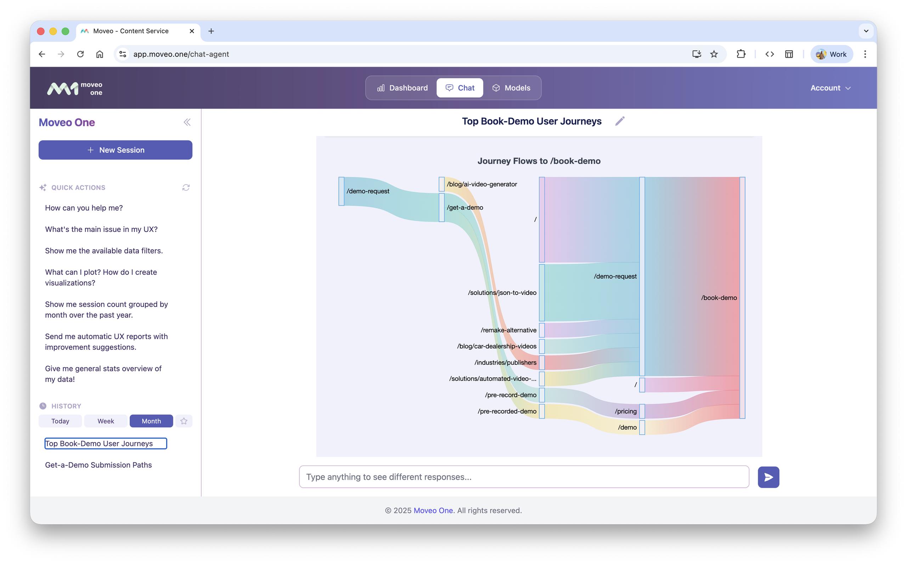
Task: Open the browser extensions puzzle icon
Action: 741,54
